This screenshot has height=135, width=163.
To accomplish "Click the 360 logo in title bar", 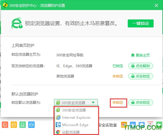I will (x=5, y=5).
